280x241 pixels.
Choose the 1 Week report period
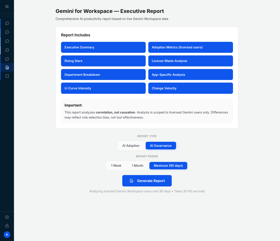(x=116, y=166)
